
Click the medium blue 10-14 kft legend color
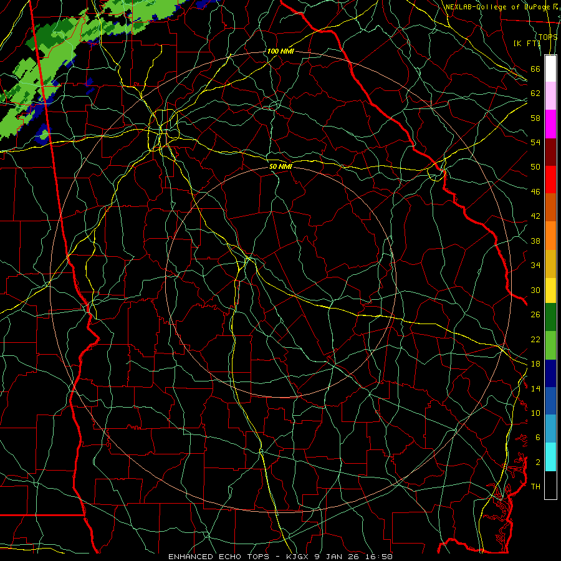(x=550, y=401)
